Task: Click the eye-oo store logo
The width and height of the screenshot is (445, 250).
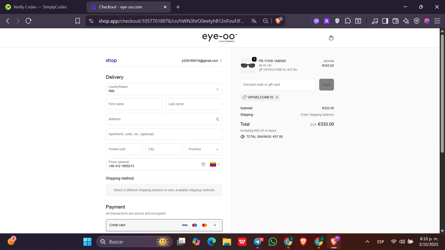Action: 220,38
